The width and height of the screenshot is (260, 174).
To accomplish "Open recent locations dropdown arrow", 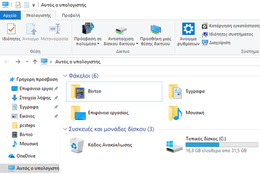I will (27, 62).
